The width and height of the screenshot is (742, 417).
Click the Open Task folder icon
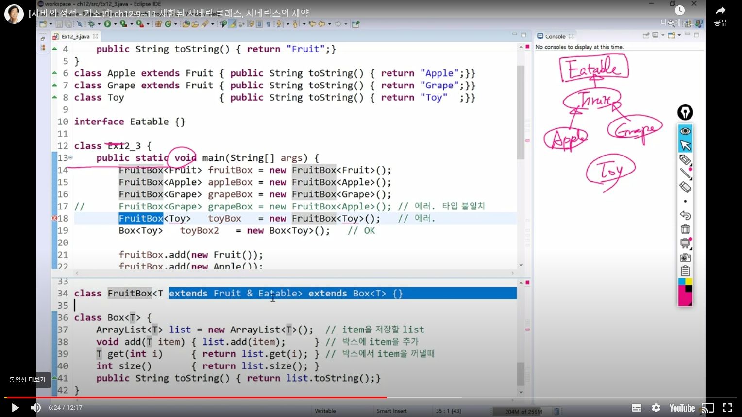tap(195, 24)
